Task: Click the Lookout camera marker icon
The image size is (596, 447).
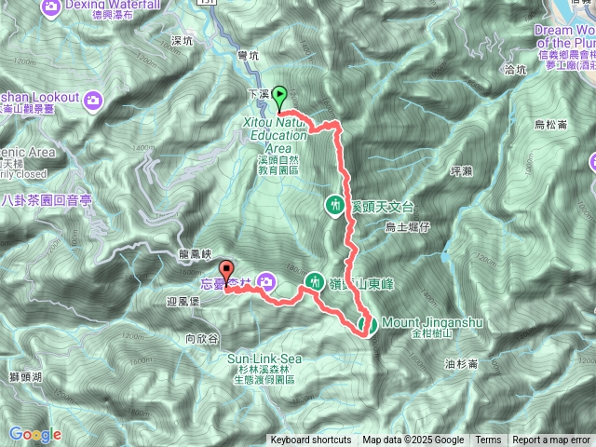Action: click(93, 102)
